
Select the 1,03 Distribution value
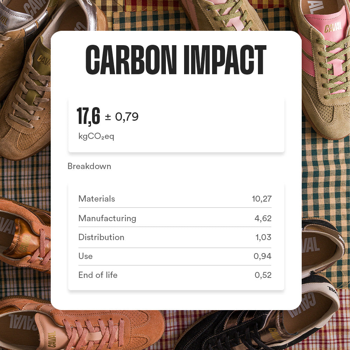tap(263, 238)
